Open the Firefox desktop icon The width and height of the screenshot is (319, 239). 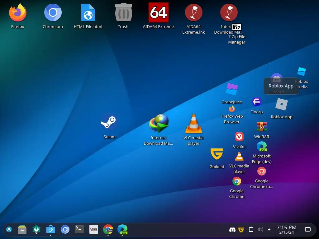[18, 12]
